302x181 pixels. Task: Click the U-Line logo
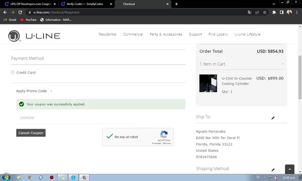click(34, 36)
